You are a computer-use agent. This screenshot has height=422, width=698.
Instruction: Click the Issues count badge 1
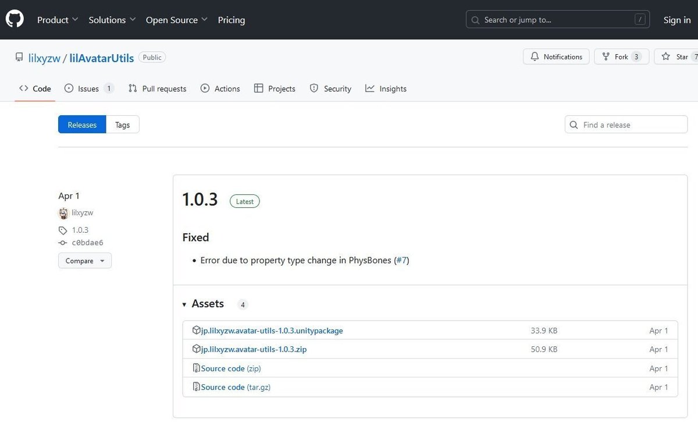click(x=109, y=88)
